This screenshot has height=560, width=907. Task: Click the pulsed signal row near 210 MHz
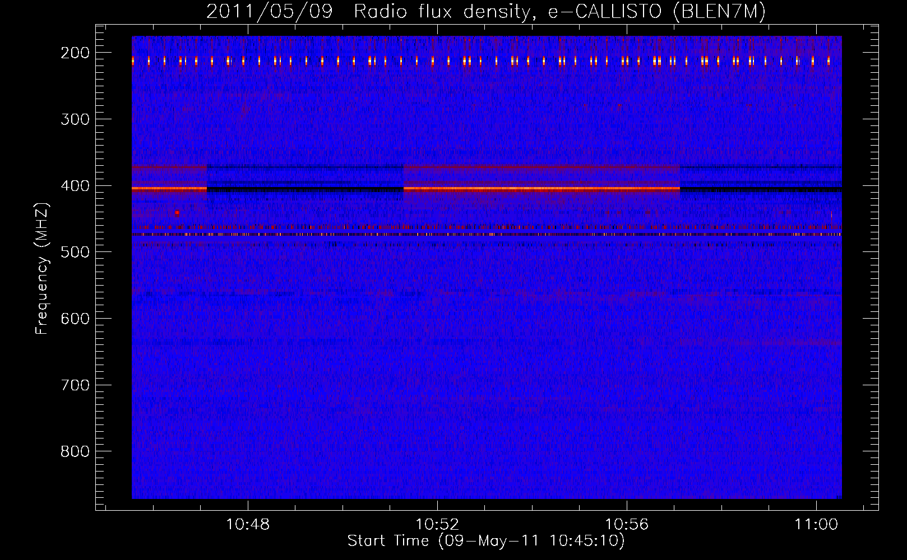coord(487,60)
